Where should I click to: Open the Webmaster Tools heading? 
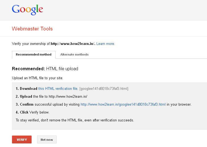pos(32,29)
